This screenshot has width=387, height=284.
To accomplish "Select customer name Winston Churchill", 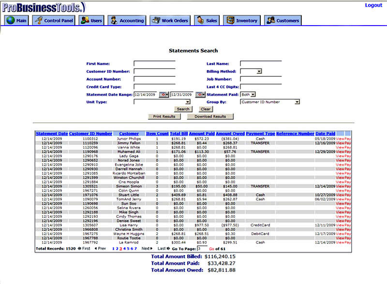I will click(x=129, y=178).
